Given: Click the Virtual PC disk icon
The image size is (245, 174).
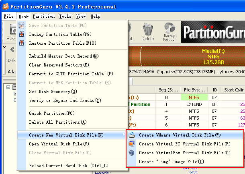Looking at the screenshot, I should tap(132, 144).
